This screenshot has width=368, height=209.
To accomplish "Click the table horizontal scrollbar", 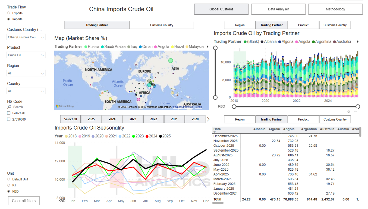I will point(218,203).
